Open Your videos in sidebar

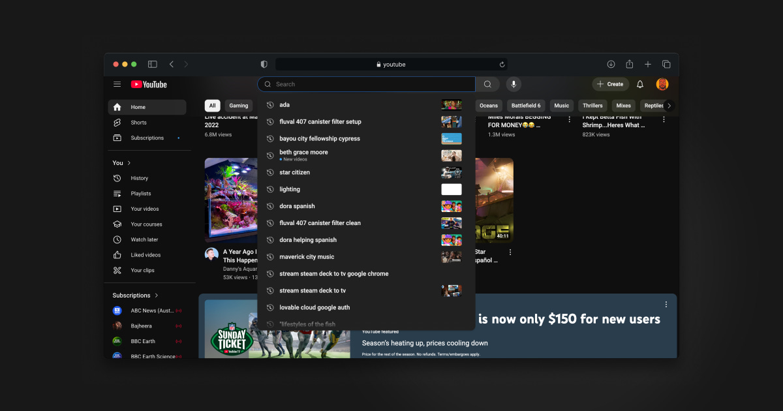147,209
